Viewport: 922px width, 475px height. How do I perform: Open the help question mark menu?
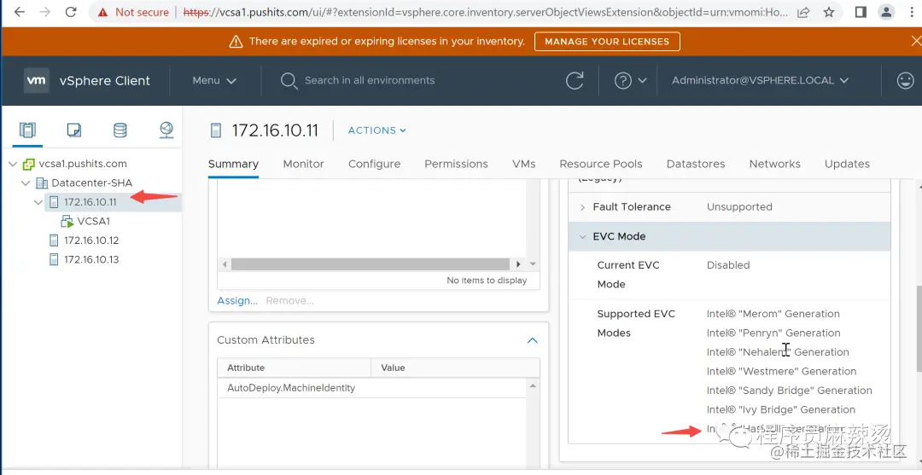coord(630,80)
